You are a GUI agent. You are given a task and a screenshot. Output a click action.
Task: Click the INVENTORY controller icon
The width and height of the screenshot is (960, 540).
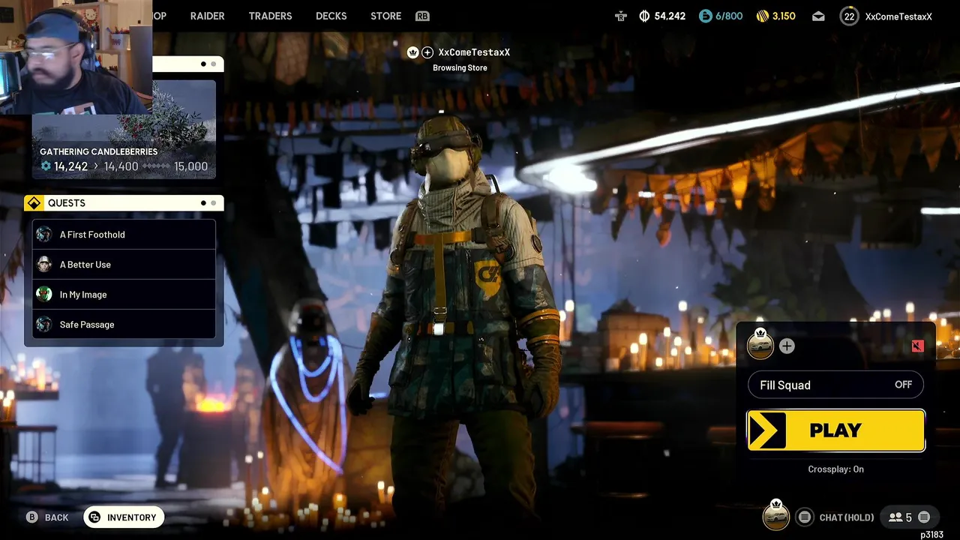(x=94, y=517)
